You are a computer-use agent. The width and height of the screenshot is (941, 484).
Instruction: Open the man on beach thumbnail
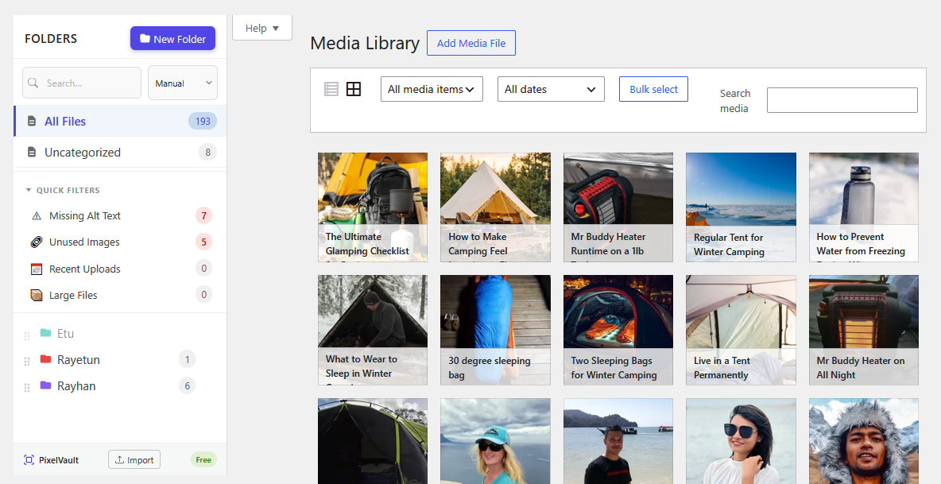[618, 441]
